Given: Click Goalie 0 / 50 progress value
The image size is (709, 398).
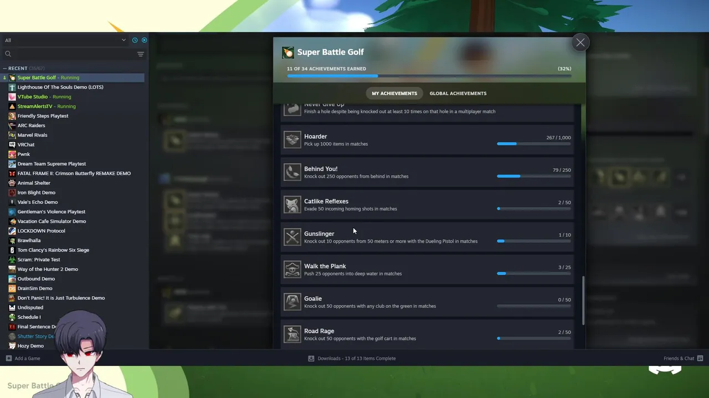Looking at the screenshot, I should 564,300.
